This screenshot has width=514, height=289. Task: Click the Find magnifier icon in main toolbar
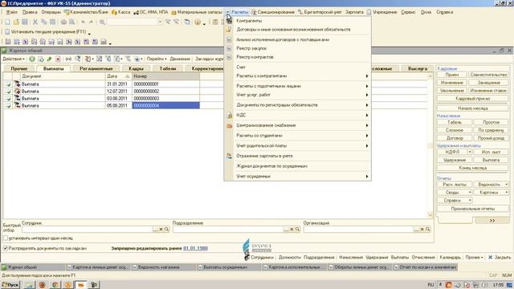(x=102, y=22)
